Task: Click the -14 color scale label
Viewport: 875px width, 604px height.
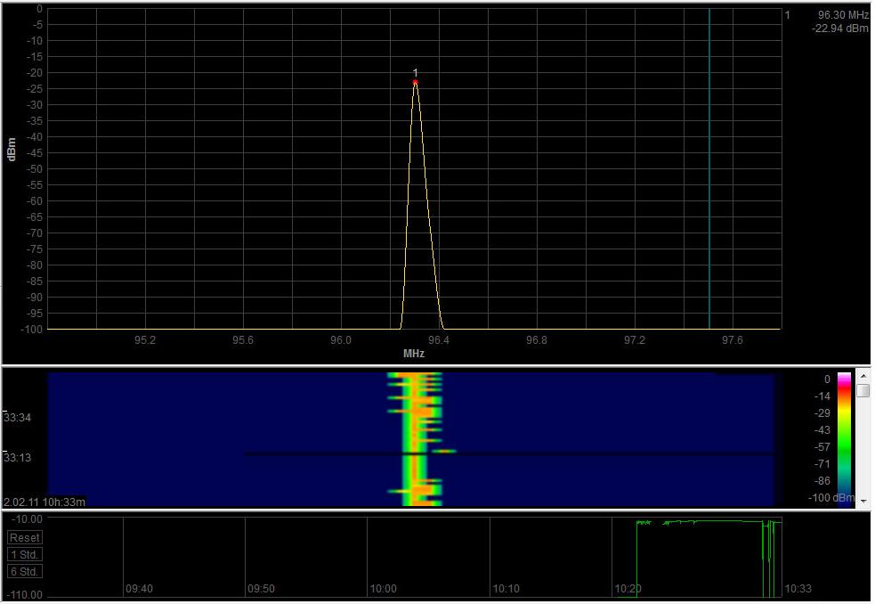Action: pyautogui.click(x=822, y=396)
